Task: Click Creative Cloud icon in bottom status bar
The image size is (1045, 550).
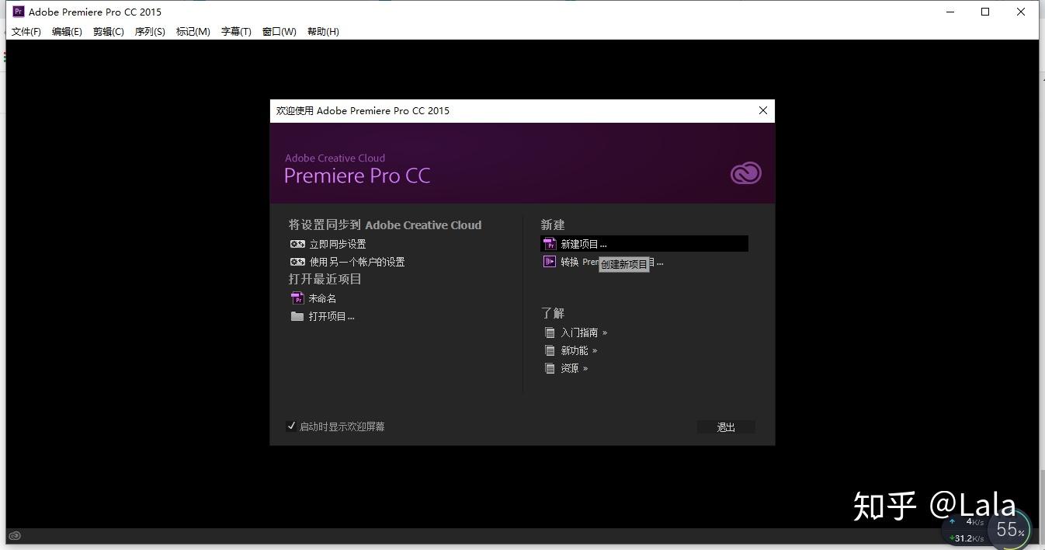Action: (15, 535)
